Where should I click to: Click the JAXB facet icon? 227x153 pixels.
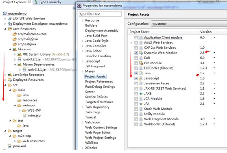click(141, 93)
